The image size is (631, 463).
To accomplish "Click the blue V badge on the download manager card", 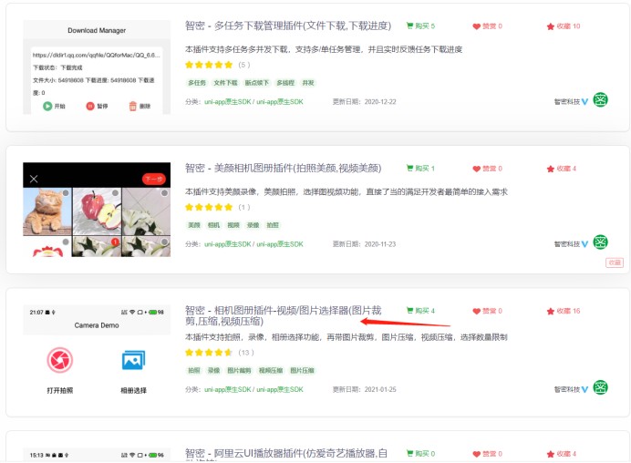I will 584,102.
